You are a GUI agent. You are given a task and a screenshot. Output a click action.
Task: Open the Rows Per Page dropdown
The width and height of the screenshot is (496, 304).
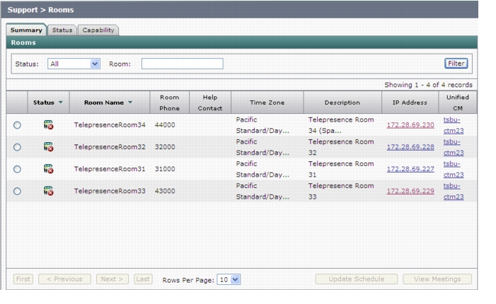click(x=229, y=280)
